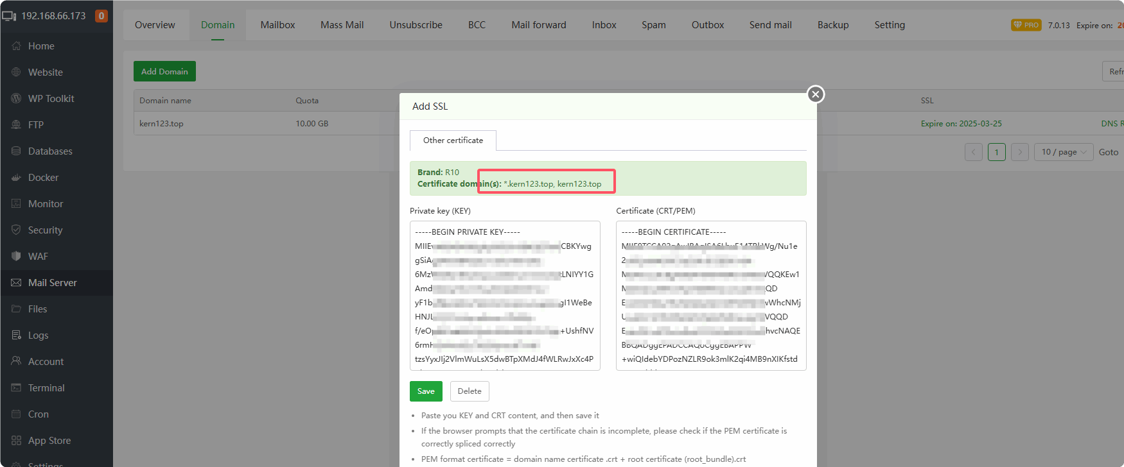Click into the Certificate CRT/PEM text area
Screen dimensions: 1124x467
click(711, 296)
